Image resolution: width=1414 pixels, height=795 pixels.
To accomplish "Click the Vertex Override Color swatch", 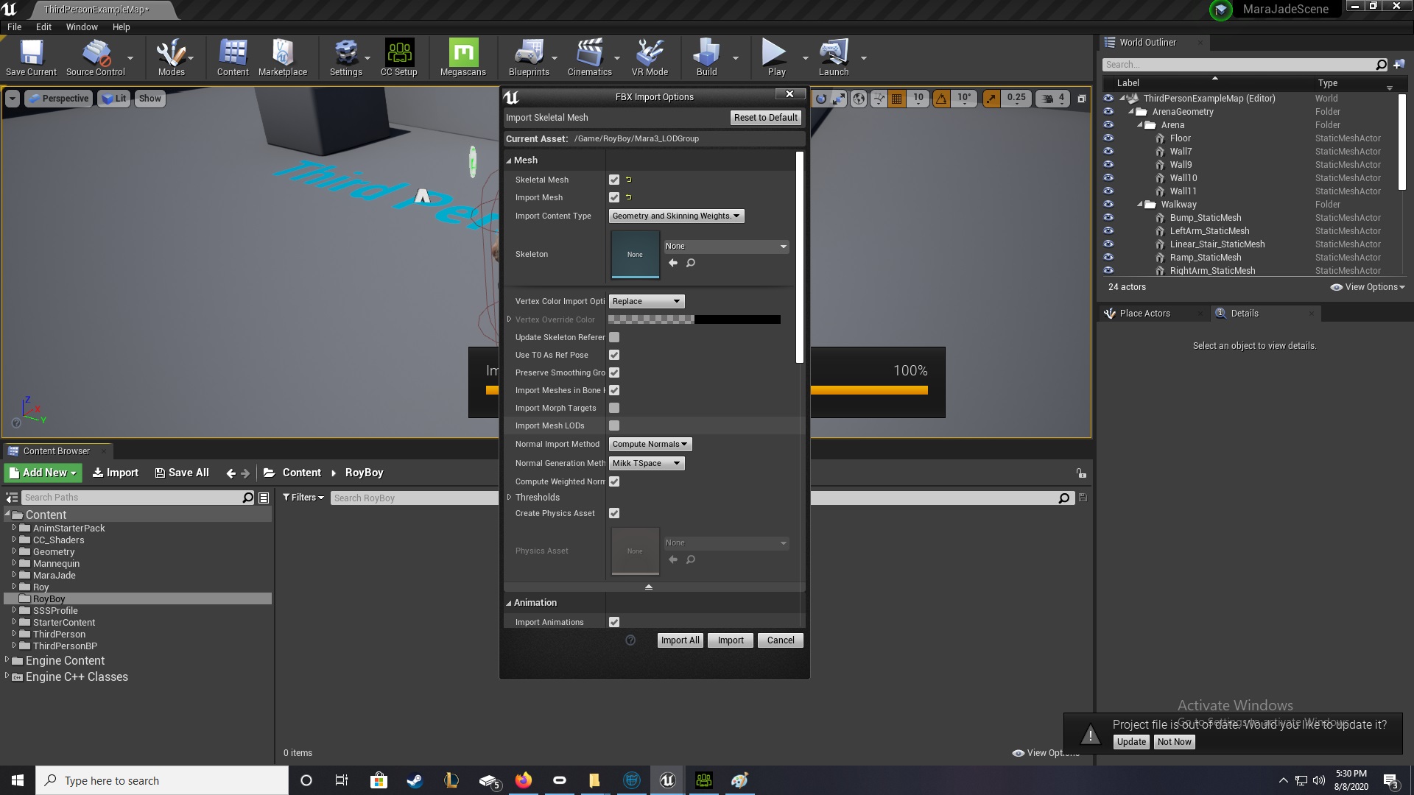I will (694, 319).
